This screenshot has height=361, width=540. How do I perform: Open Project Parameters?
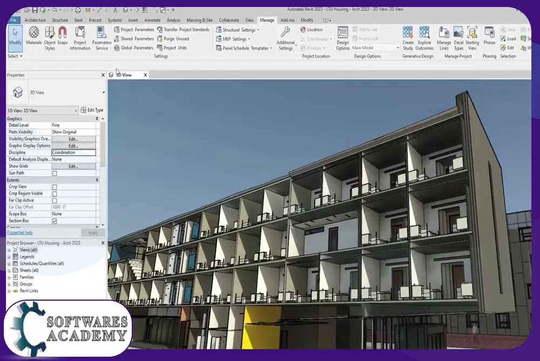(134, 30)
